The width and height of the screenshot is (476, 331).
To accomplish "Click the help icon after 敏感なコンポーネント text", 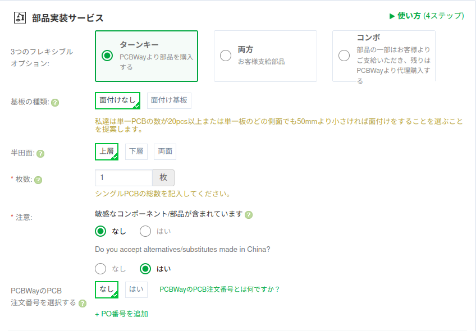I will [x=249, y=215].
